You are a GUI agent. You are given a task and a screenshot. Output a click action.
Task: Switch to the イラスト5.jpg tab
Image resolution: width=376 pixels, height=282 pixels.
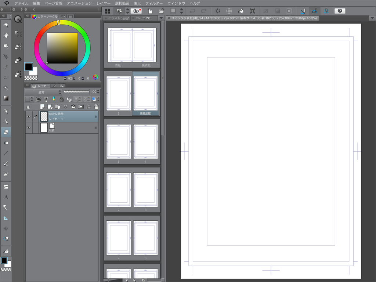pos(117,18)
